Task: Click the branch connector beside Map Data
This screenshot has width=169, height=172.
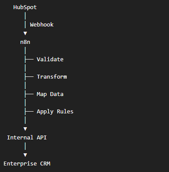Action: tap(29, 94)
